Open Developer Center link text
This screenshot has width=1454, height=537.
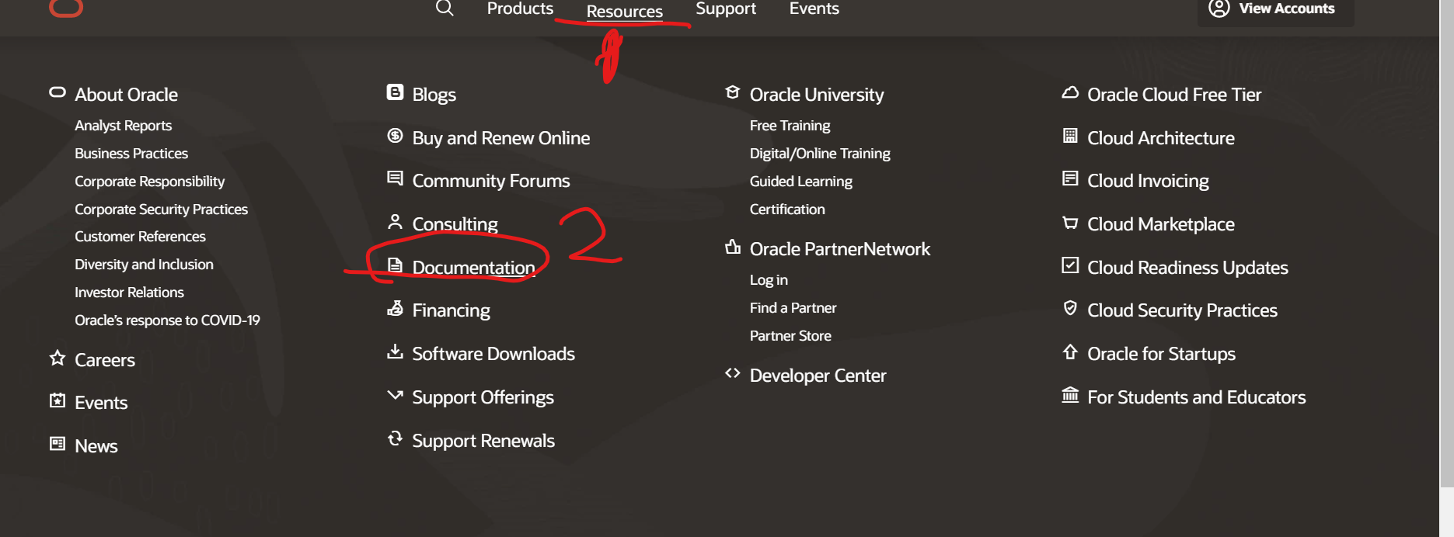818,376
